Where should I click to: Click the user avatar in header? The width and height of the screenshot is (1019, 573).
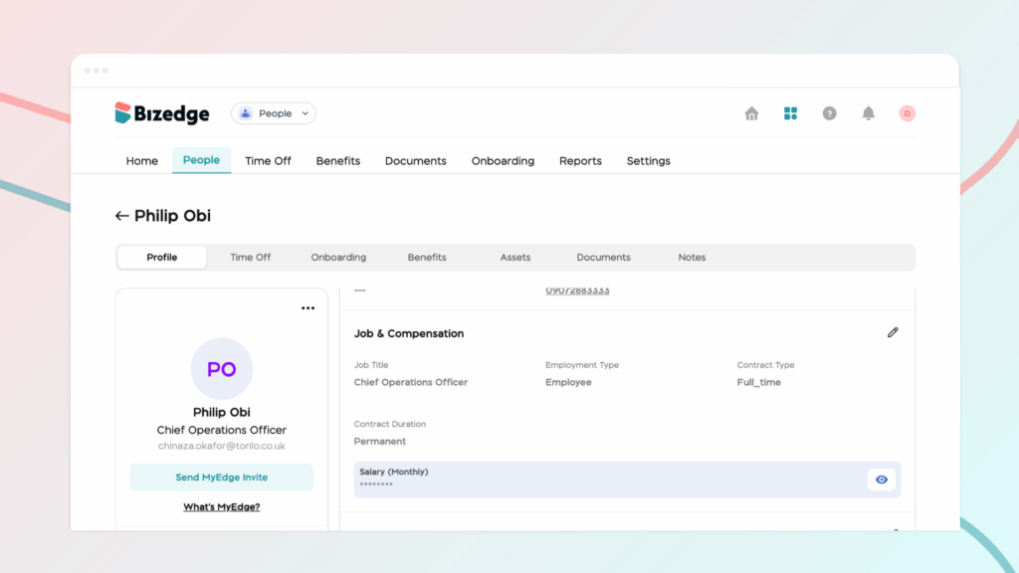coord(907,113)
